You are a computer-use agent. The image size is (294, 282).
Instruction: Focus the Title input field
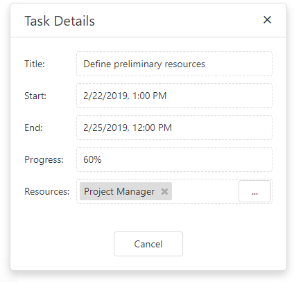pos(174,64)
